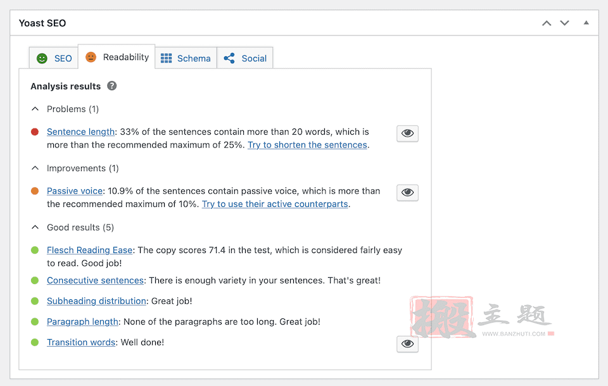
Task: Open the Transition words link
Action: coord(81,342)
